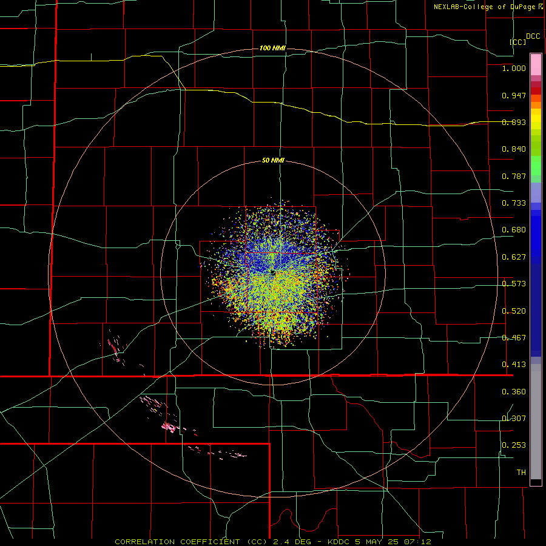The image size is (546, 546).
Task: Pick the light pink swatch atop the color bar
Action: coord(536,65)
